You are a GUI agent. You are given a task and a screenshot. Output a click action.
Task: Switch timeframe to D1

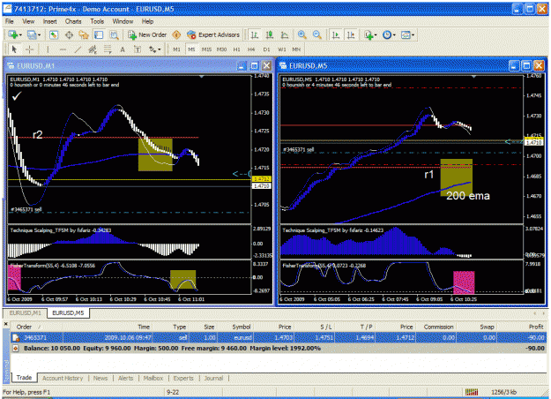pos(266,49)
